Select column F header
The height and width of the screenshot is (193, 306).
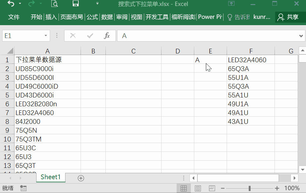pyautogui.click(x=251, y=51)
